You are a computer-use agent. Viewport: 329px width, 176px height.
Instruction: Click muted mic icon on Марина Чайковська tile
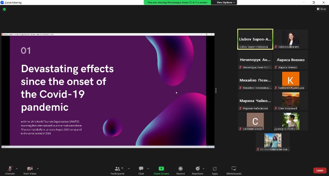pyautogui.click(x=241, y=108)
